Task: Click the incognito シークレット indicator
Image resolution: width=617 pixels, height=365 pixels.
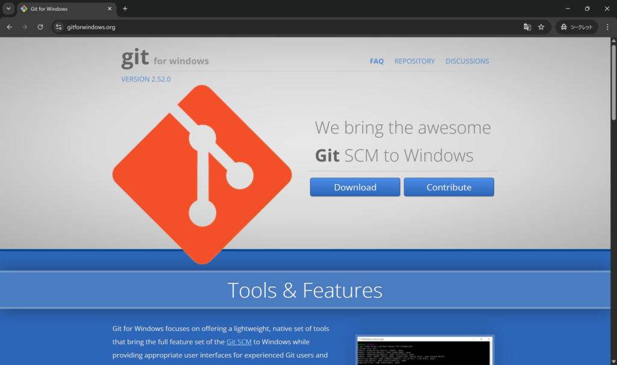Action: (577, 27)
